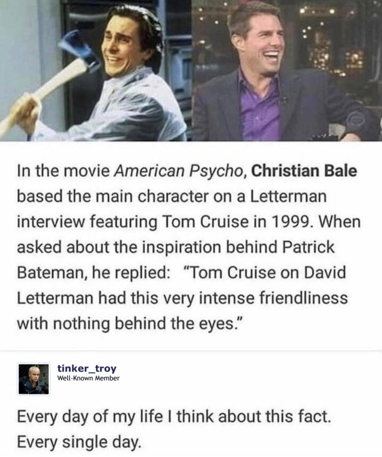Click the tinker_troy avatar thumbnail

click(x=34, y=379)
